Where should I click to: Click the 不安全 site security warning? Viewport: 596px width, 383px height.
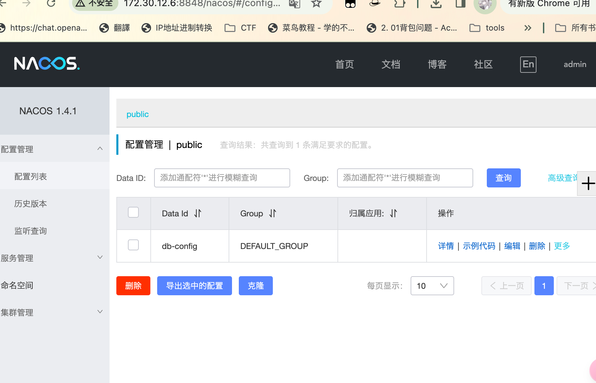[x=95, y=3]
